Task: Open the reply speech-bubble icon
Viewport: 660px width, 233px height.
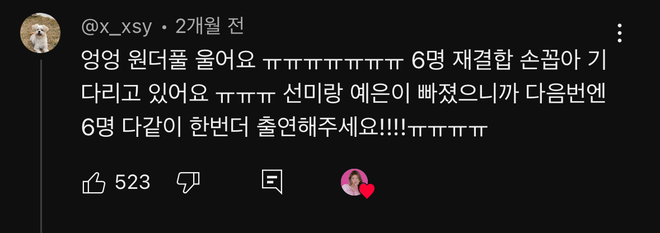Action: pos(272,182)
